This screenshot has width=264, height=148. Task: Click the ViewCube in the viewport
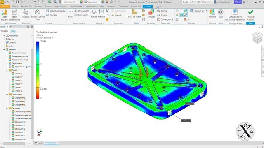[257, 37]
